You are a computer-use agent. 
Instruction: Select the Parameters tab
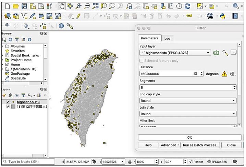click(149, 38)
